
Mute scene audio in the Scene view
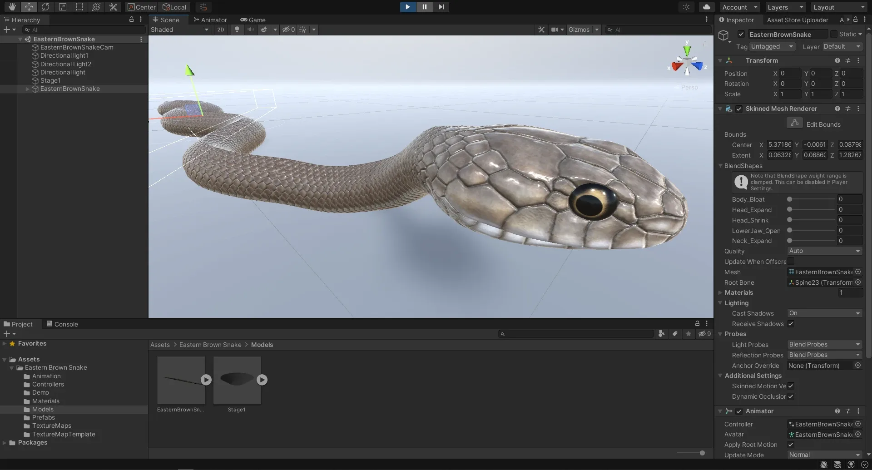pos(250,30)
